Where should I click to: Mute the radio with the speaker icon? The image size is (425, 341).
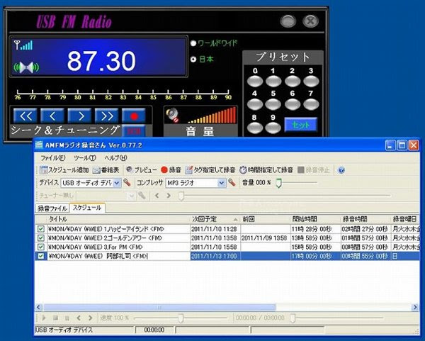(x=173, y=116)
